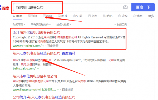The image size is (158, 100).
Task: Click the 采购 shopping icon
Action: (x=119, y=16)
